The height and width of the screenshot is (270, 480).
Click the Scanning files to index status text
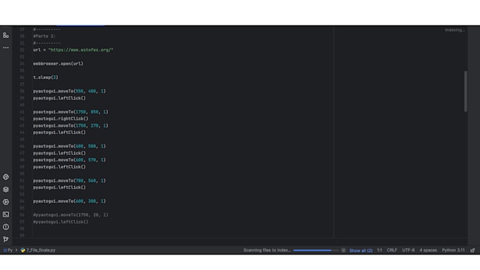tap(267, 250)
